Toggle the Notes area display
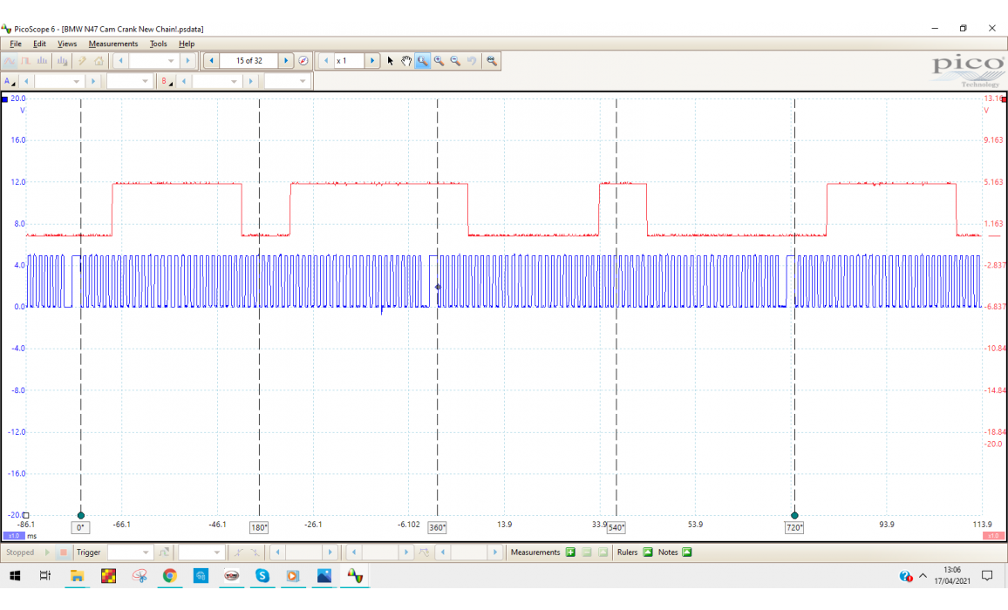This screenshot has height=610, width=1008. pos(686,552)
